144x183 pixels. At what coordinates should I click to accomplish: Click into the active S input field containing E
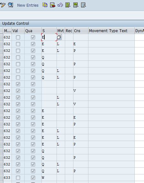[x=49, y=37]
